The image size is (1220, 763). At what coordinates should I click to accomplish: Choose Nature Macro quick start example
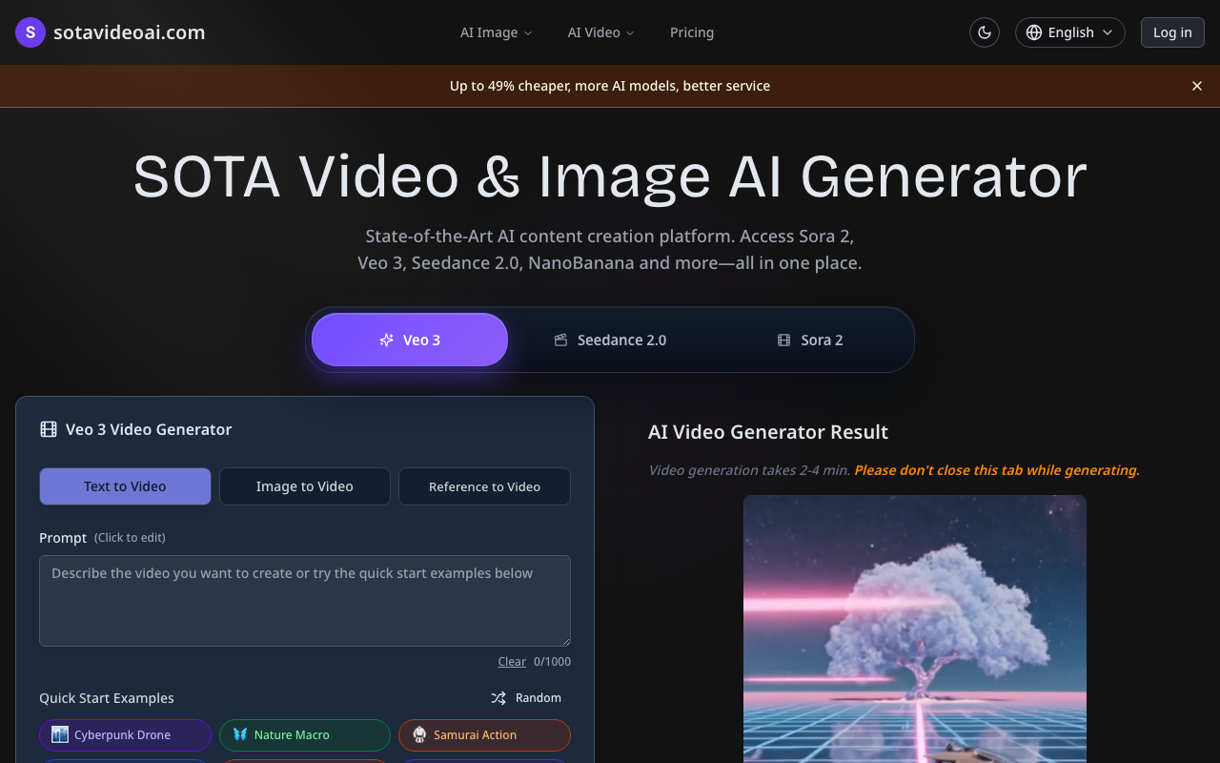[305, 735]
